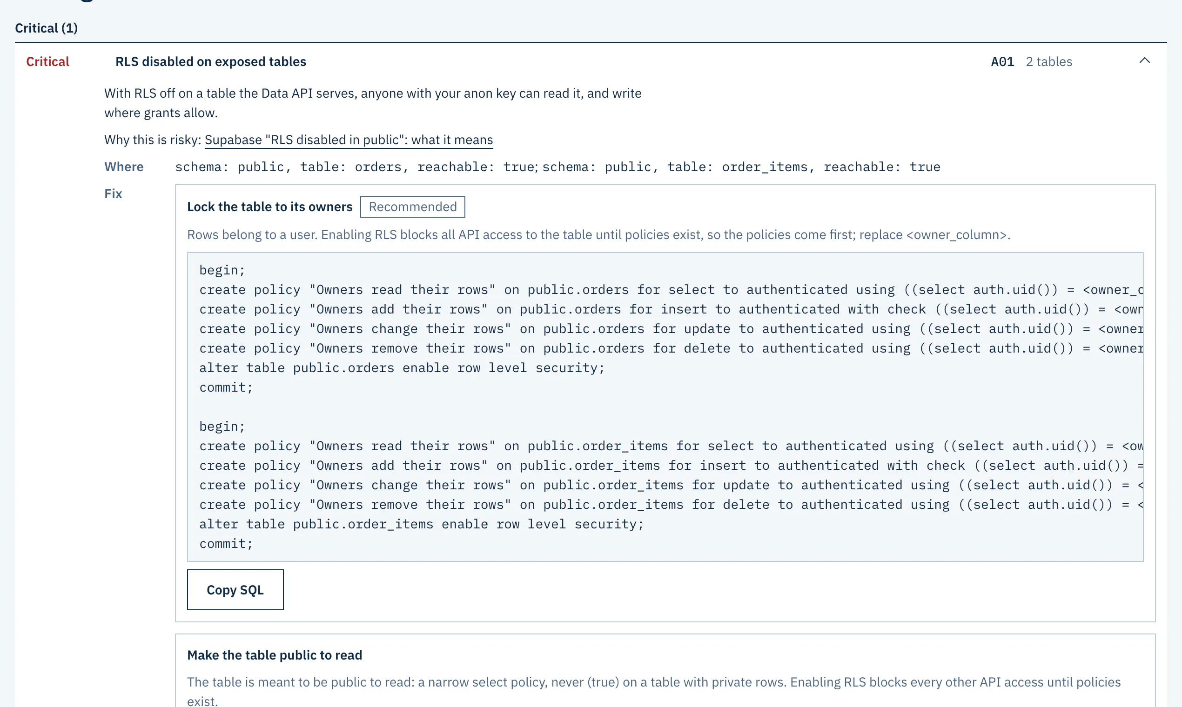1182x707 pixels.
Task: Click the 'Owners remove their rows' line for public.orders
Action: click(x=671, y=348)
